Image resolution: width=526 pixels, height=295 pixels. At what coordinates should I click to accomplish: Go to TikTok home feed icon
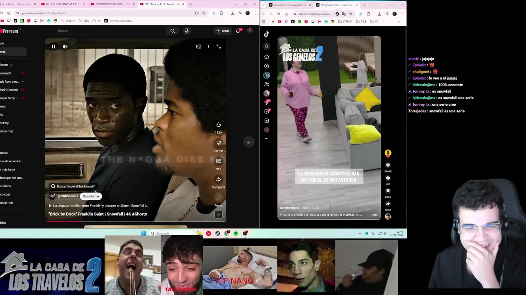266,57
